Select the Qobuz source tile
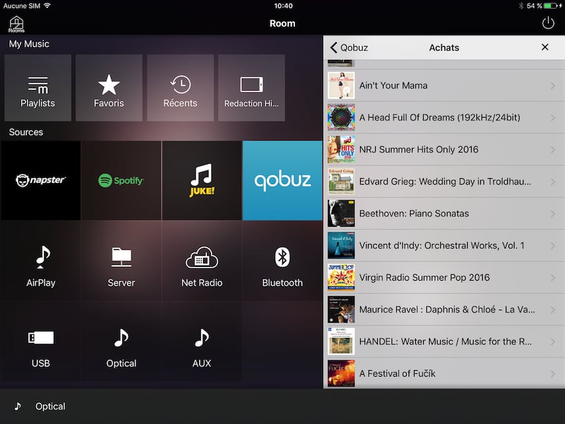The image size is (565, 424). point(282,180)
